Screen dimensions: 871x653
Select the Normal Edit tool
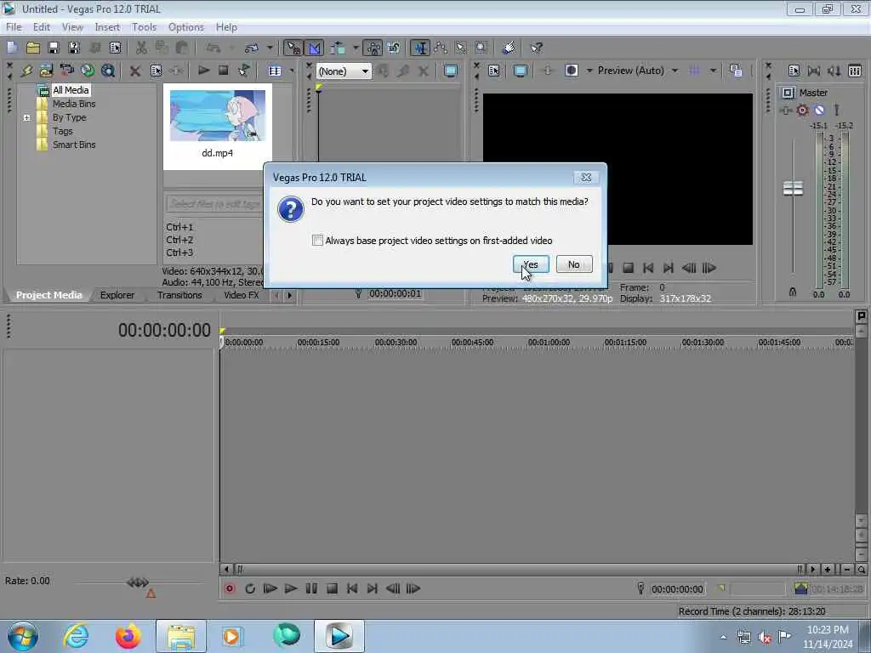pos(420,48)
